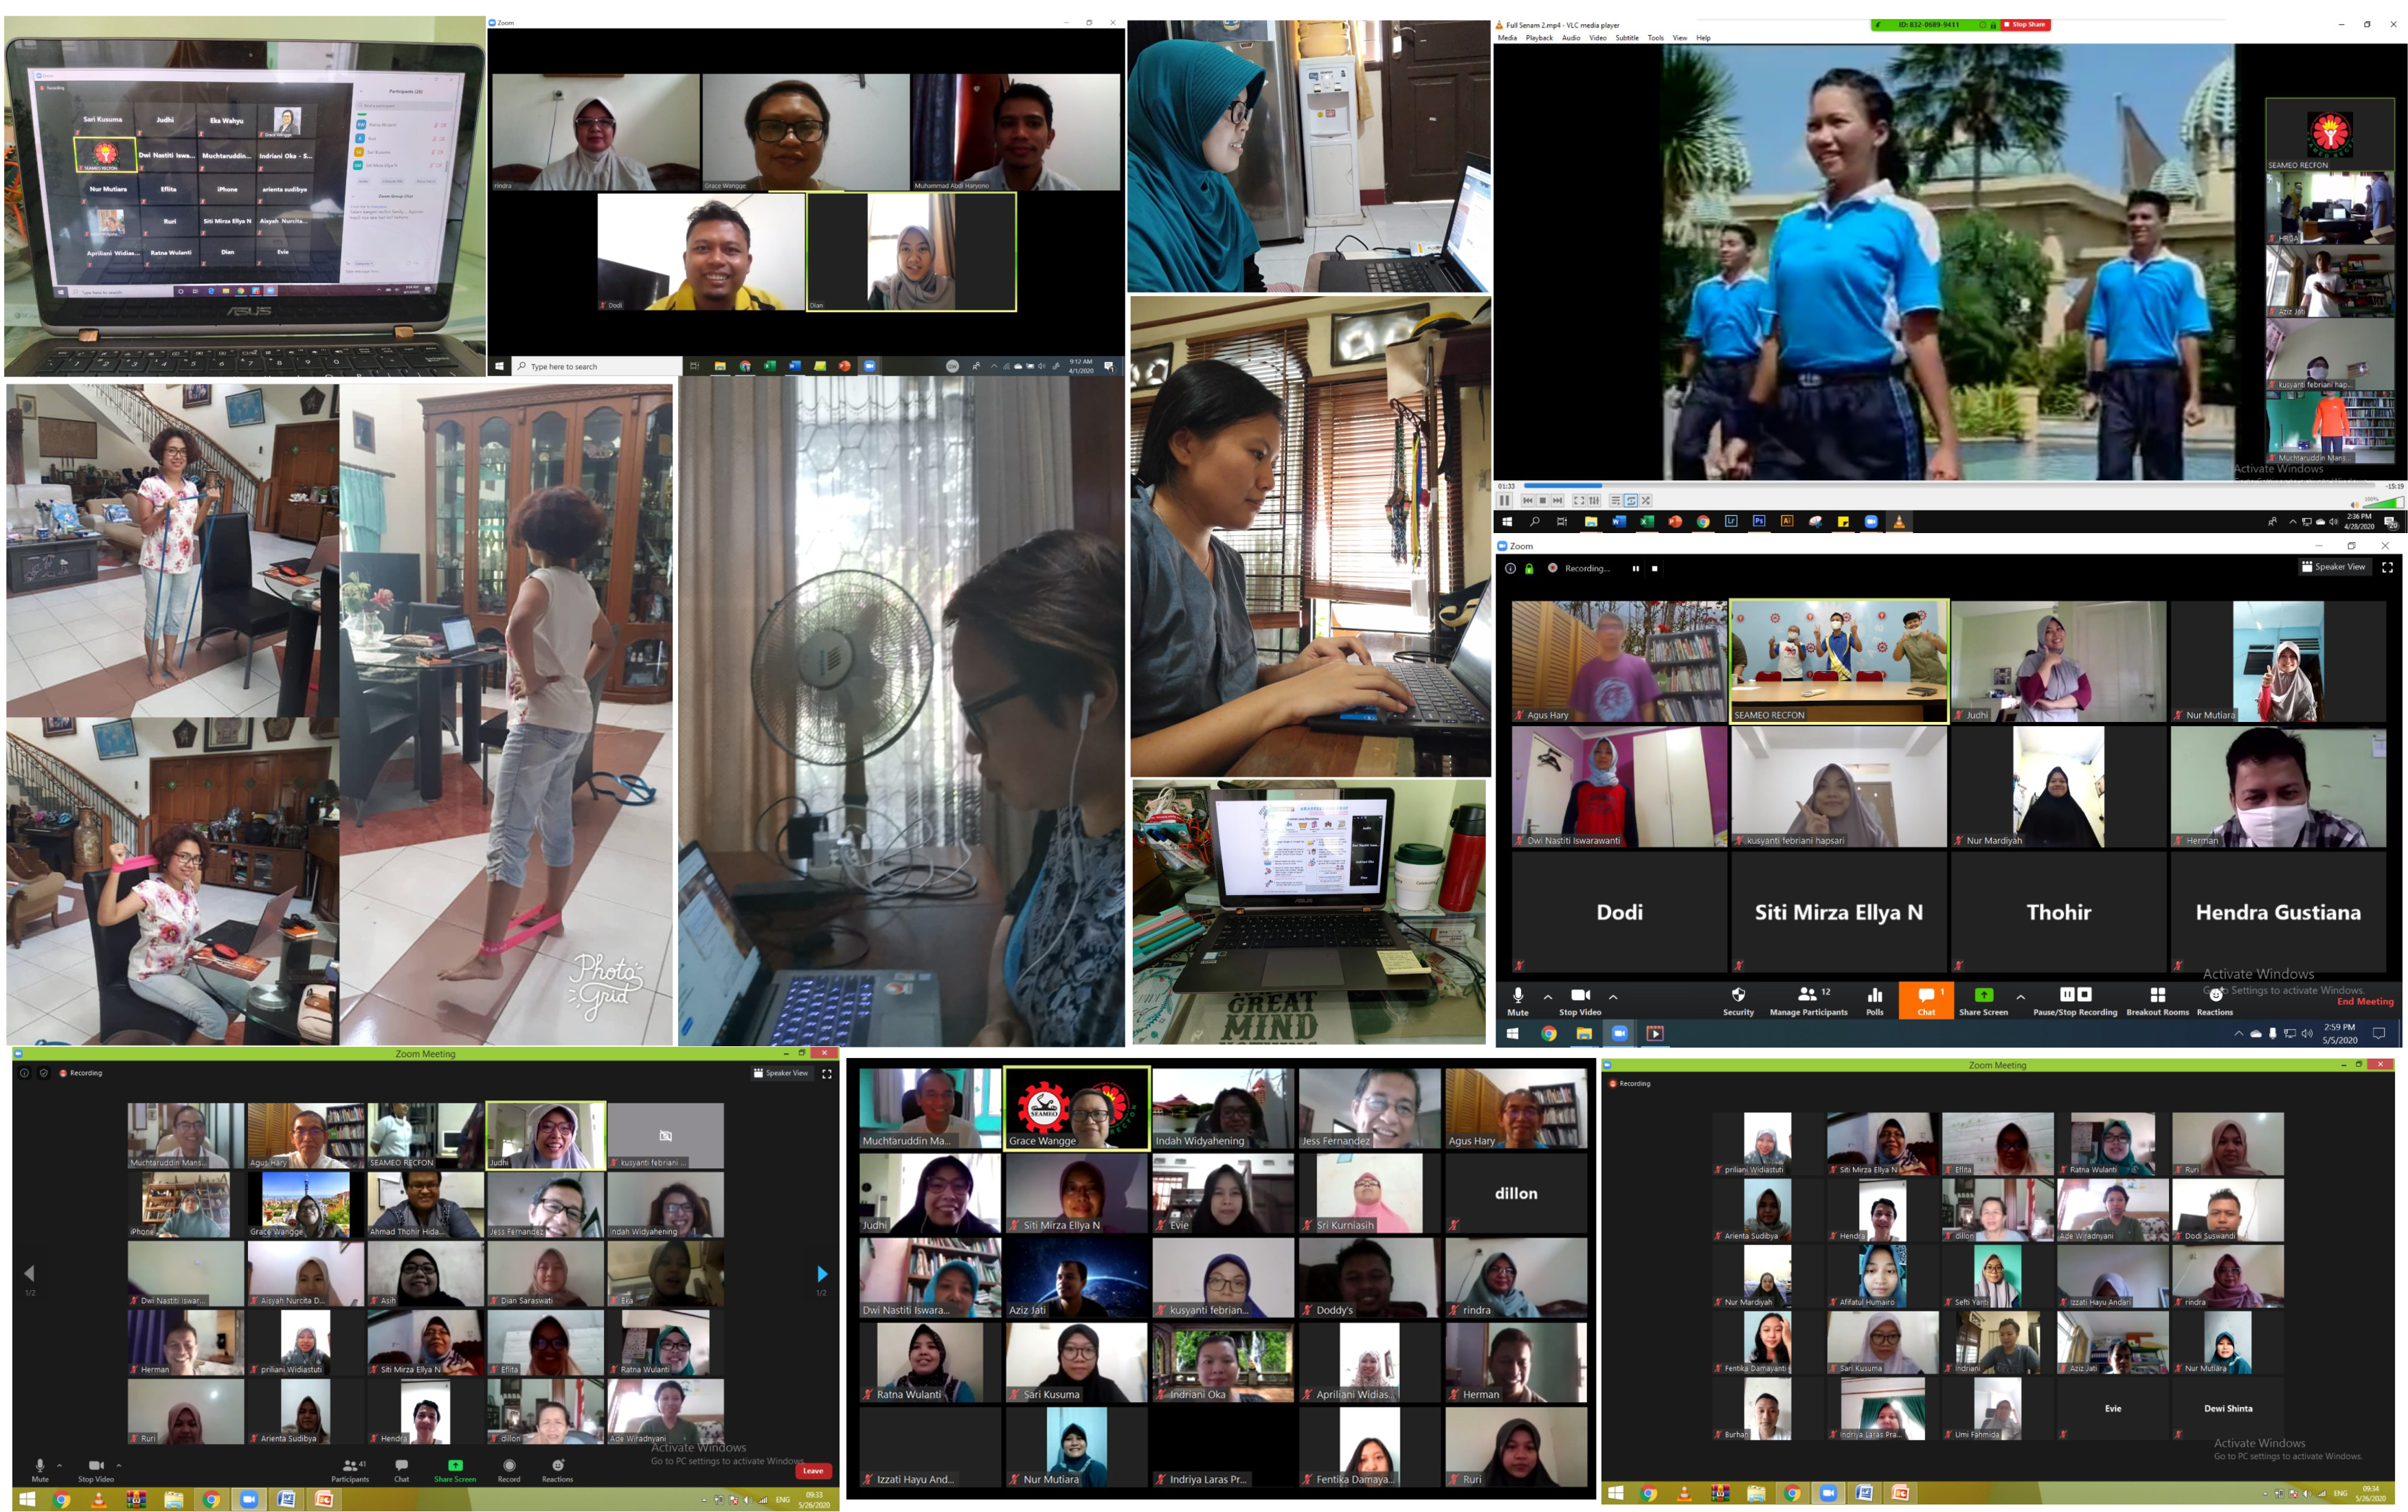This screenshot has width=2408, height=1512.
Task: Click the red Stop Share button
Action: (x=2025, y=24)
